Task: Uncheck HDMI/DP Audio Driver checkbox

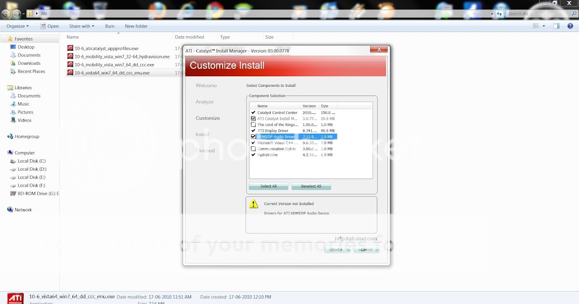Action: click(x=253, y=137)
